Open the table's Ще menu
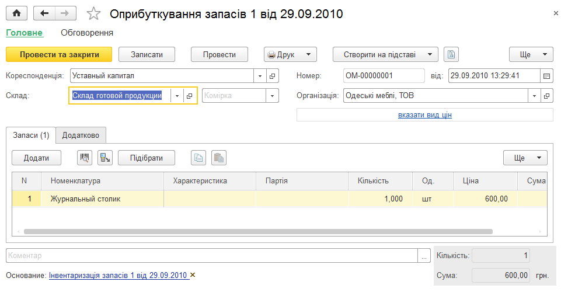This screenshot has height=292, width=561. point(525,158)
